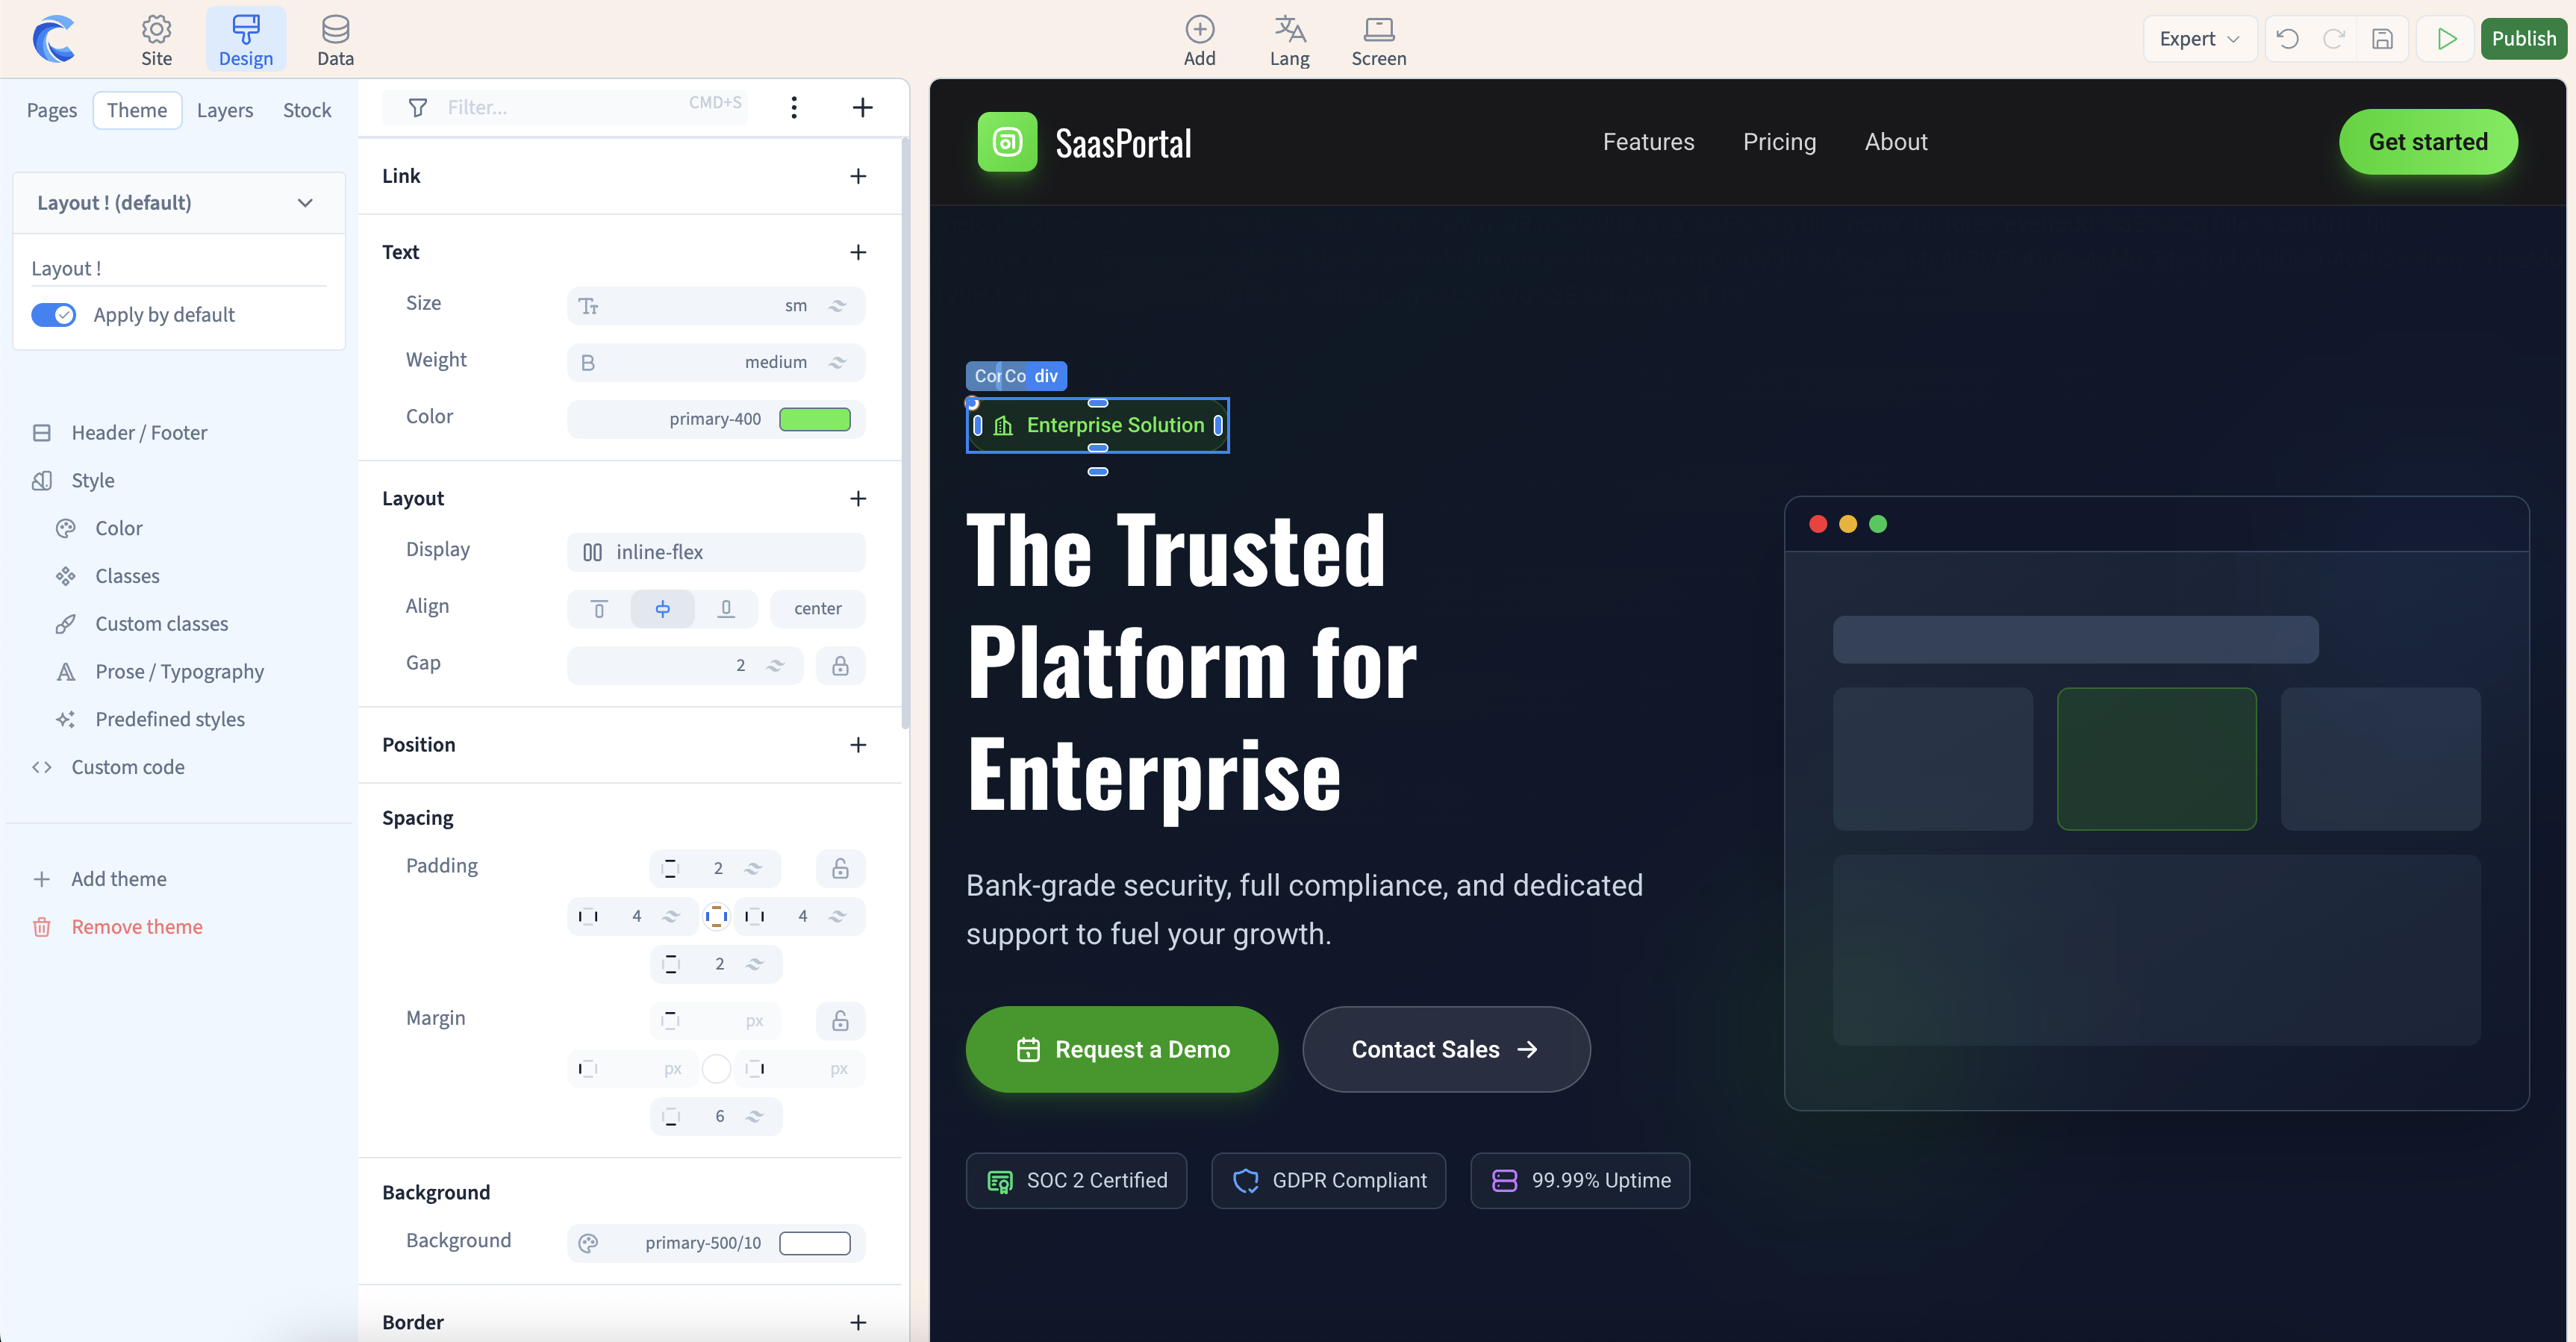Image resolution: width=2576 pixels, height=1342 pixels.
Task: Expand the Layout ! (default) dropdown
Action: 305,203
